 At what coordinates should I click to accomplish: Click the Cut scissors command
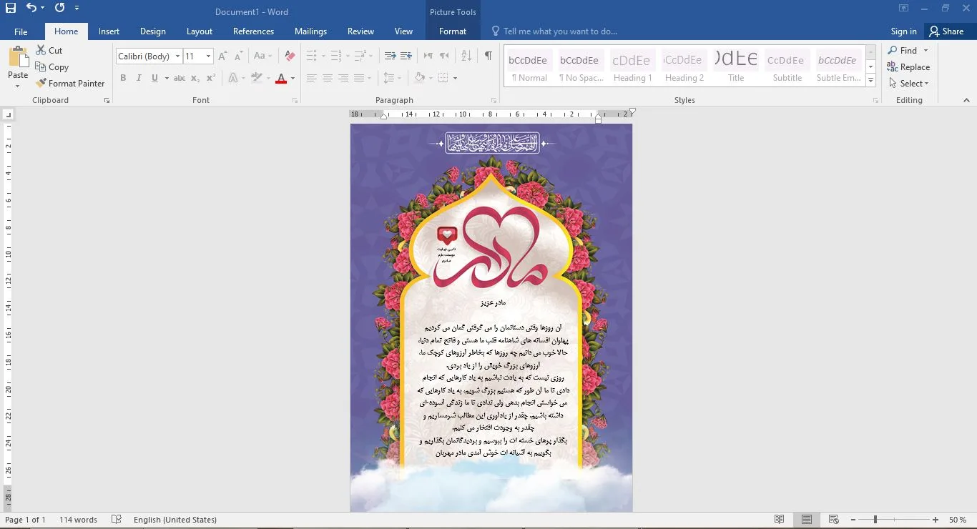pyautogui.click(x=49, y=51)
